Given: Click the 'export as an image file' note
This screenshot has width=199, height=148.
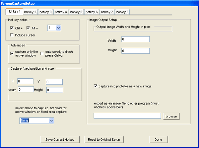Looking at the screenshot, I should click(126, 105).
